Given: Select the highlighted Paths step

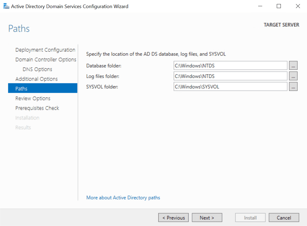Looking at the screenshot, I should coord(22,88).
